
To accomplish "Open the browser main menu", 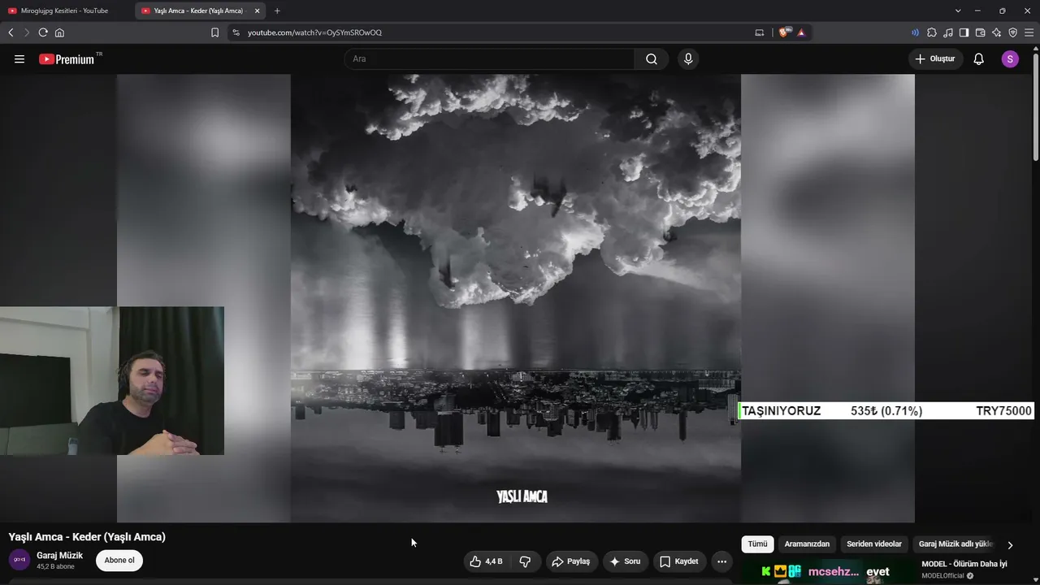I will coord(1029,32).
